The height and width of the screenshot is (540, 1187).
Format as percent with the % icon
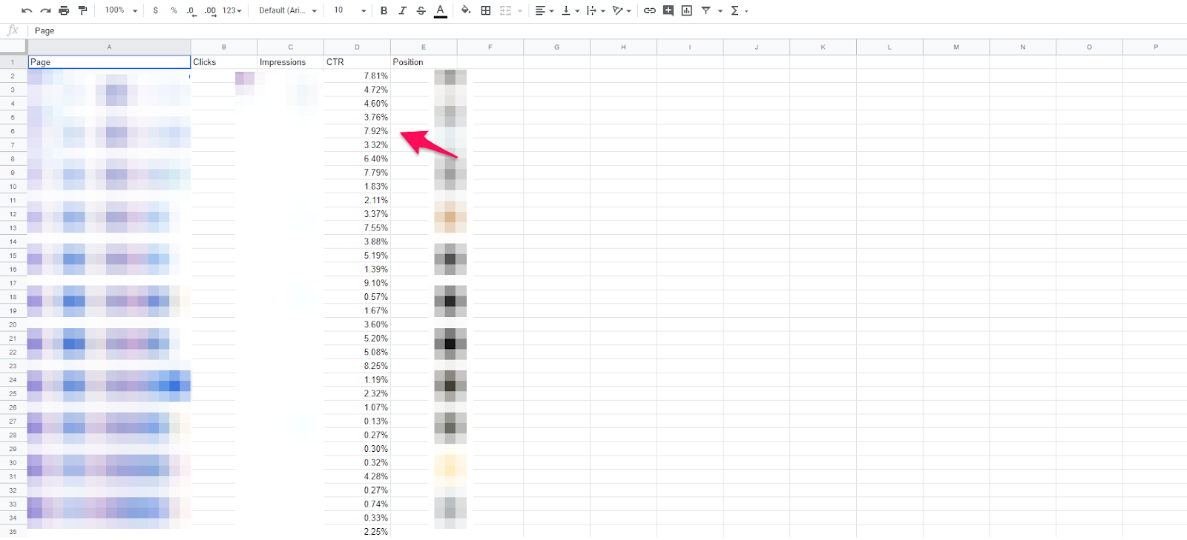[x=174, y=10]
